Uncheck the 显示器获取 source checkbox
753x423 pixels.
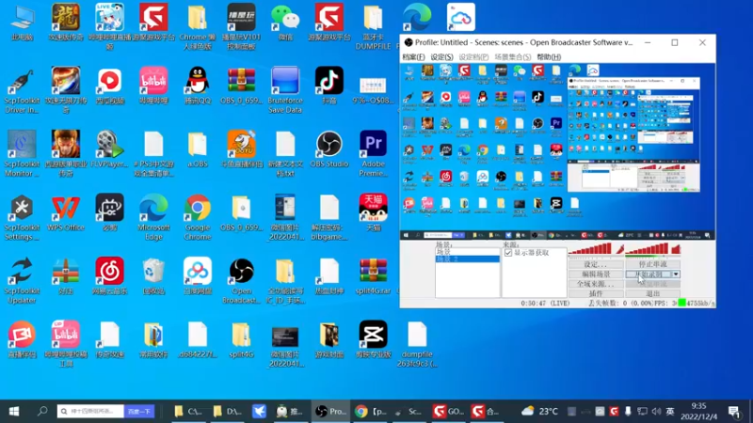(508, 253)
